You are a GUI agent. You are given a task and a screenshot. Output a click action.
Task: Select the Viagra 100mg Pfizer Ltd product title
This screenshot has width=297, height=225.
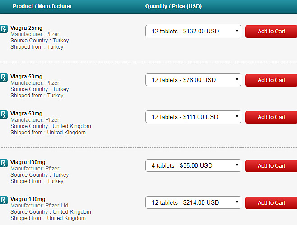pyautogui.click(x=28, y=199)
